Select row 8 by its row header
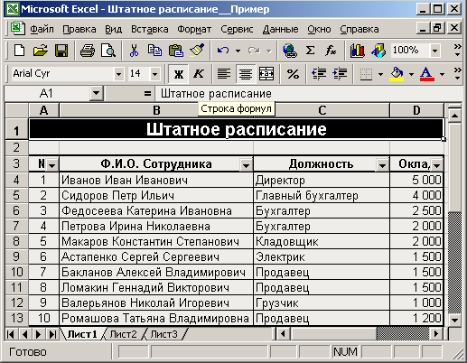 click(x=16, y=241)
